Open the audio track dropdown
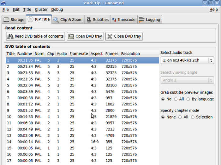Viewport: 221px width, 165px height. click(x=187, y=60)
